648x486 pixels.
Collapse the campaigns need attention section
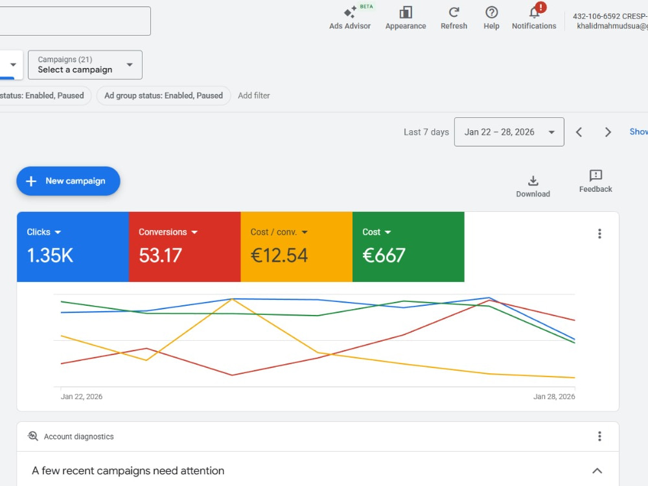597,470
